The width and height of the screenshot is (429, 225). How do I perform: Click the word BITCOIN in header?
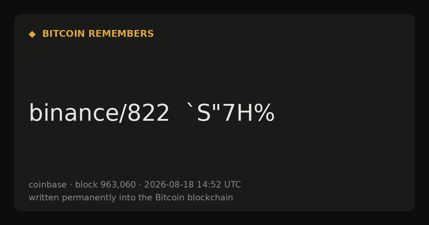coord(64,34)
